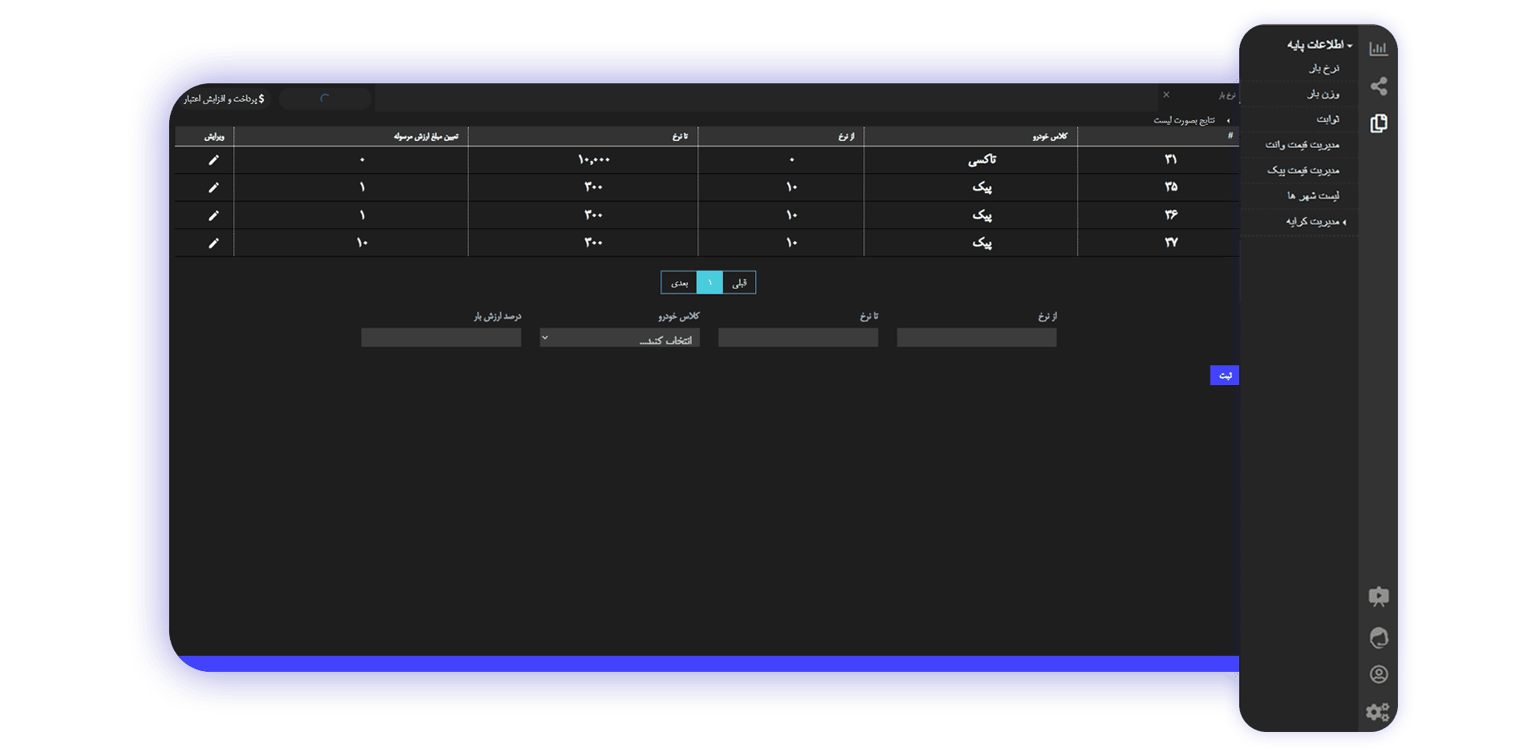Screen dimensions: 1539x756
Task: Click پرداخت و افزایش اعتبار button
Action: coord(224,99)
